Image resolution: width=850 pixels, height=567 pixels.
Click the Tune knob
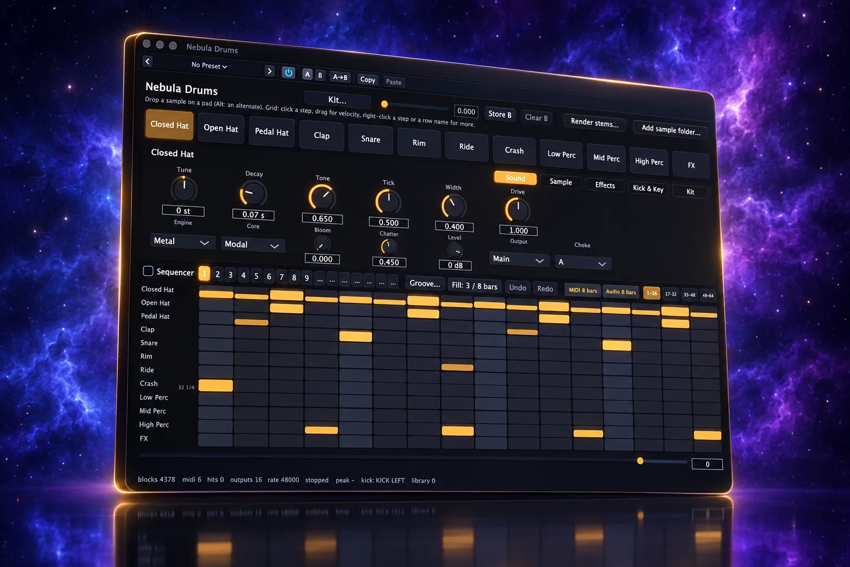(x=184, y=189)
